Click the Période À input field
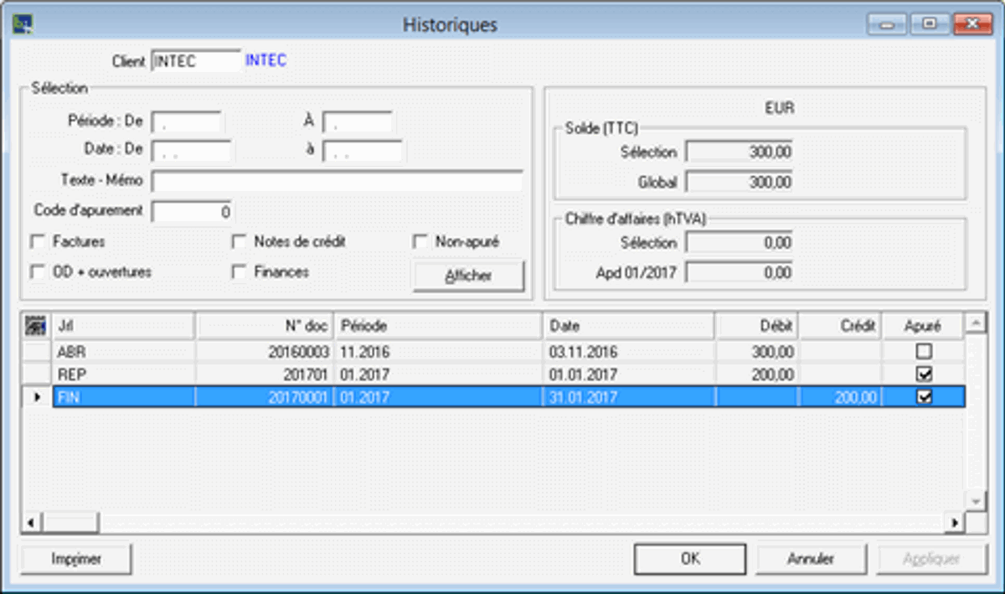 coord(358,121)
